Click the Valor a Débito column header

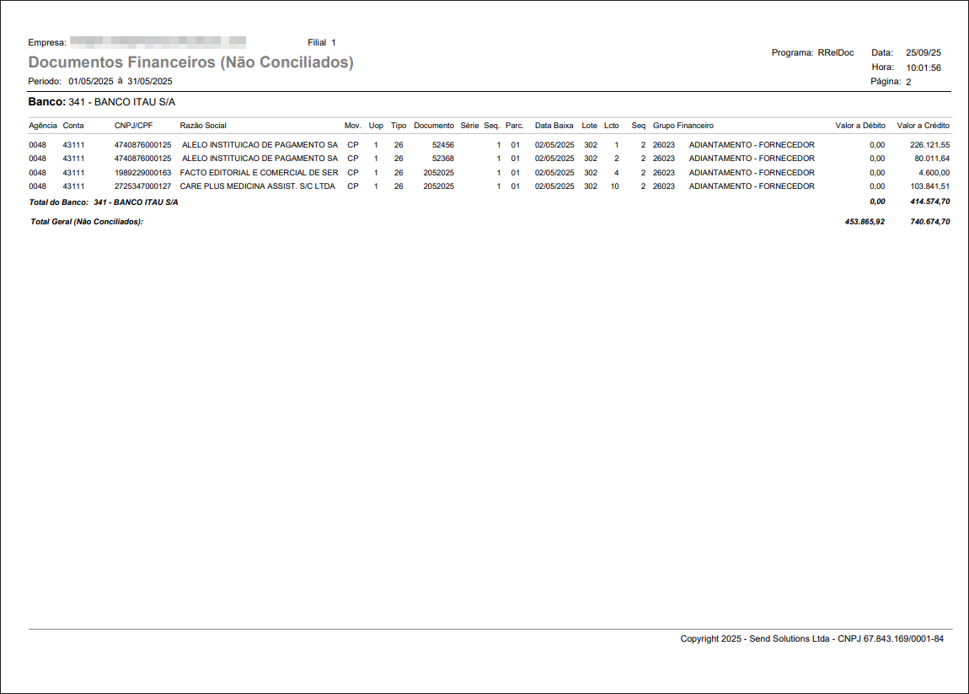[x=859, y=126]
